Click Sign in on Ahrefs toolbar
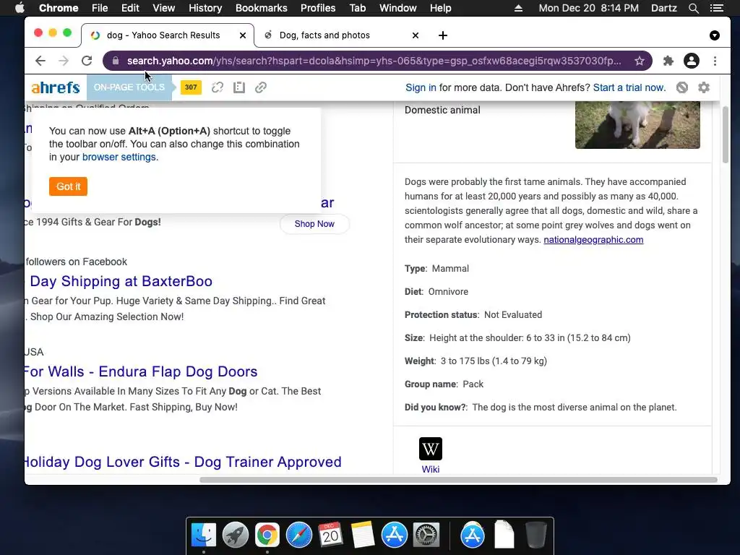740x555 pixels. tap(421, 87)
